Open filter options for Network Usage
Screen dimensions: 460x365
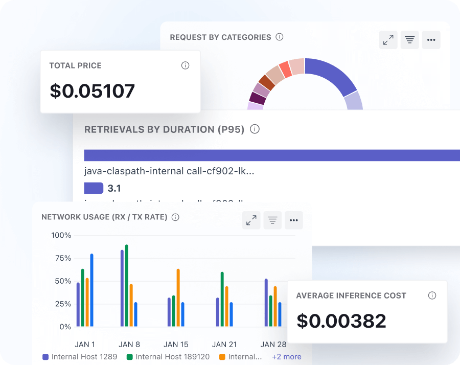[272, 220]
